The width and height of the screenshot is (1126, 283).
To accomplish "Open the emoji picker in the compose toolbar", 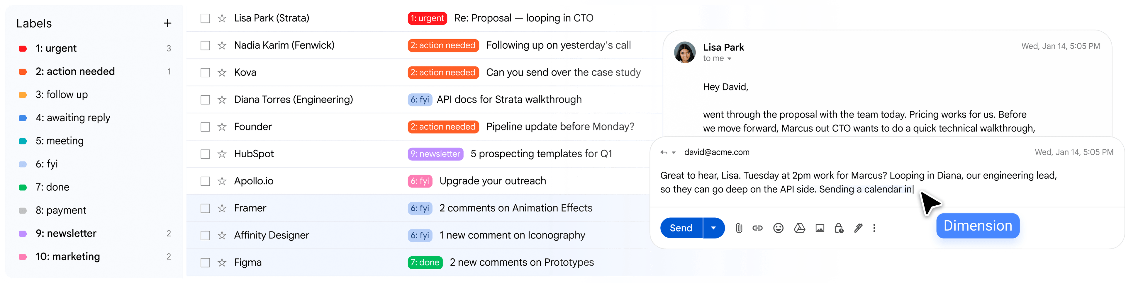I will [778, 228].
